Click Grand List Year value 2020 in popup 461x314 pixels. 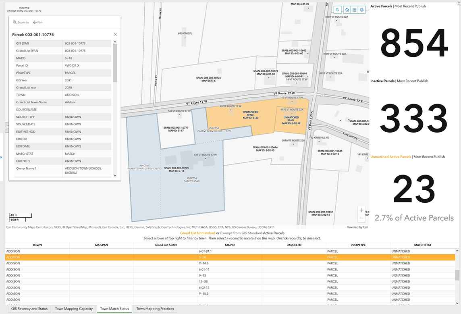[69, 87]
